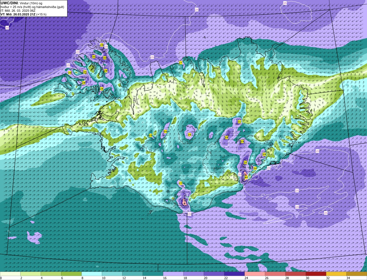Click the legend swatch between 32 and 34
Image resolution: width=367 pixels, height=280 pixels.
336,274
